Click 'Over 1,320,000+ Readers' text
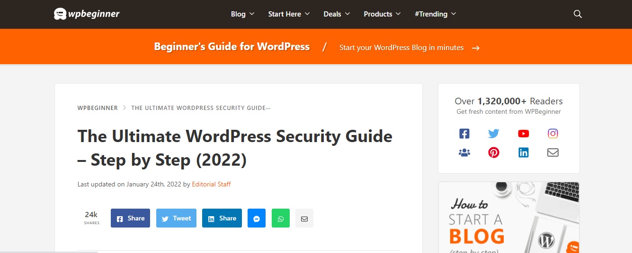Viewport: 632px width, 253px height. pos(508,101)
